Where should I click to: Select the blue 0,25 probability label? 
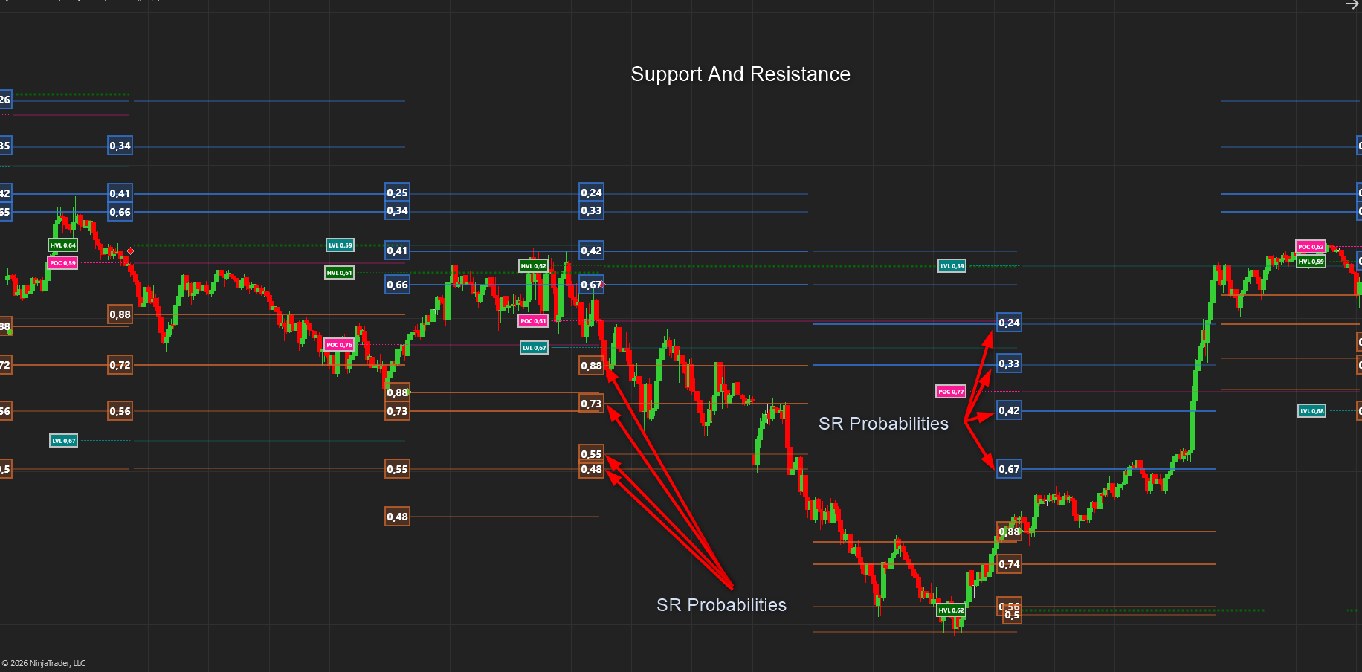click(397, 193)
